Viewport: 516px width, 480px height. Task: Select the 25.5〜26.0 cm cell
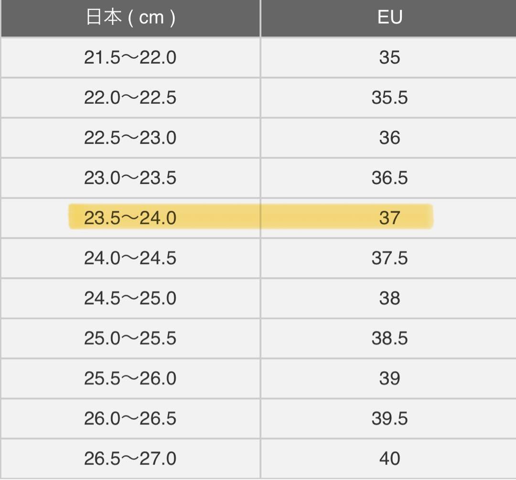pos(130,378)
